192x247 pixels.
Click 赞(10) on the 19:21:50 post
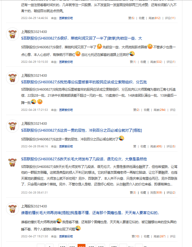pyautogui.click(x=136, y=236)
